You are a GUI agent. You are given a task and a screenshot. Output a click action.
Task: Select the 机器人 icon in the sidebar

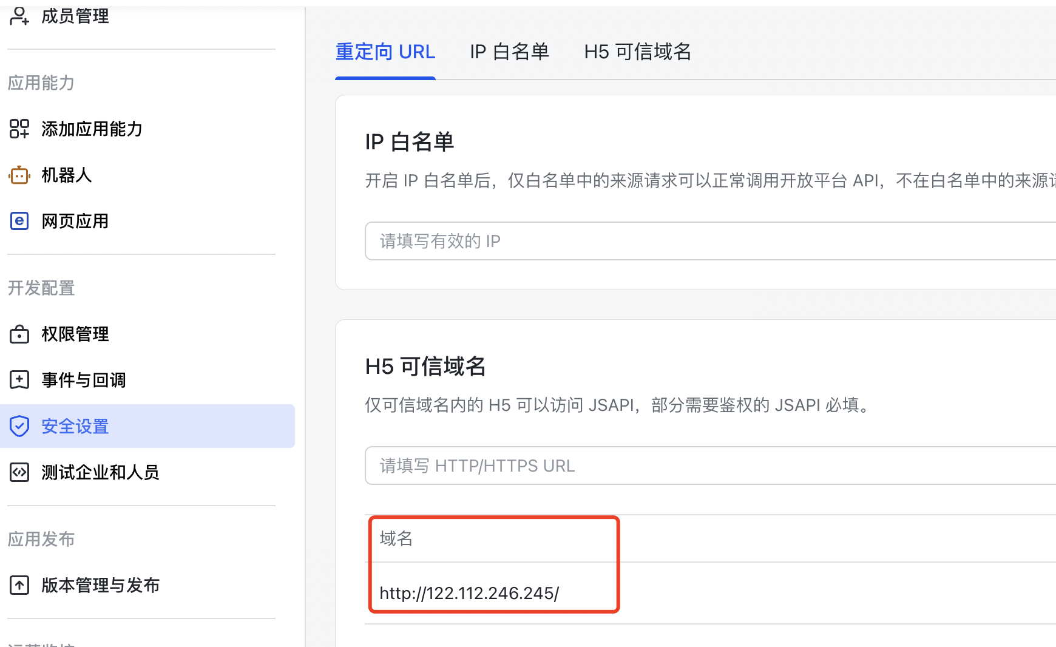[19, 175]
